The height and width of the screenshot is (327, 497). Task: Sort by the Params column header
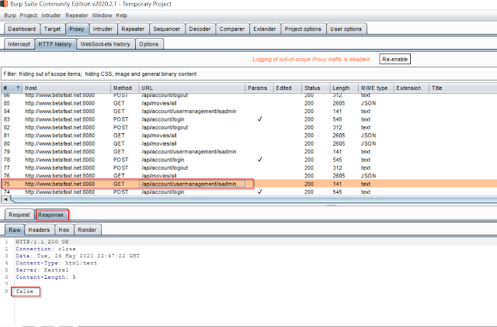pyautogui.click(x=259, y=88)
